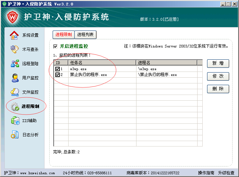Click the 系统设置 house icon

[14, 35]
